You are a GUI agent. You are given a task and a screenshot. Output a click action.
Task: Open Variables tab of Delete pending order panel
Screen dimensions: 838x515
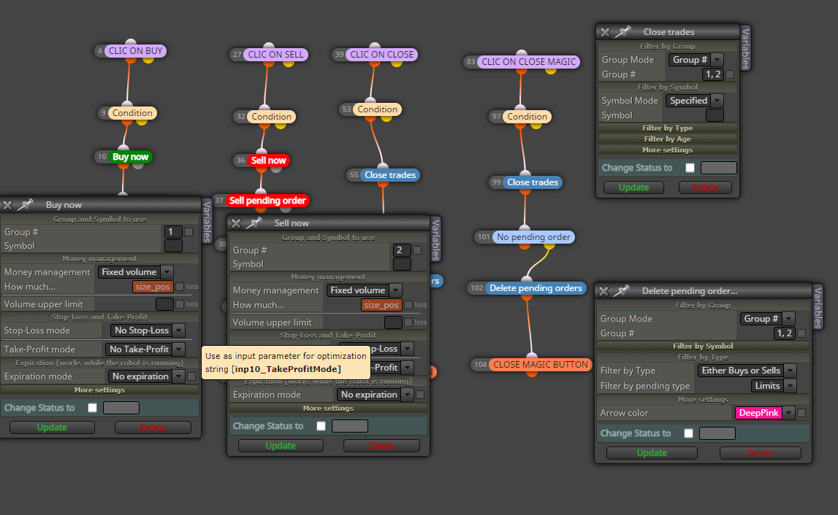click(x=818, y=307)
